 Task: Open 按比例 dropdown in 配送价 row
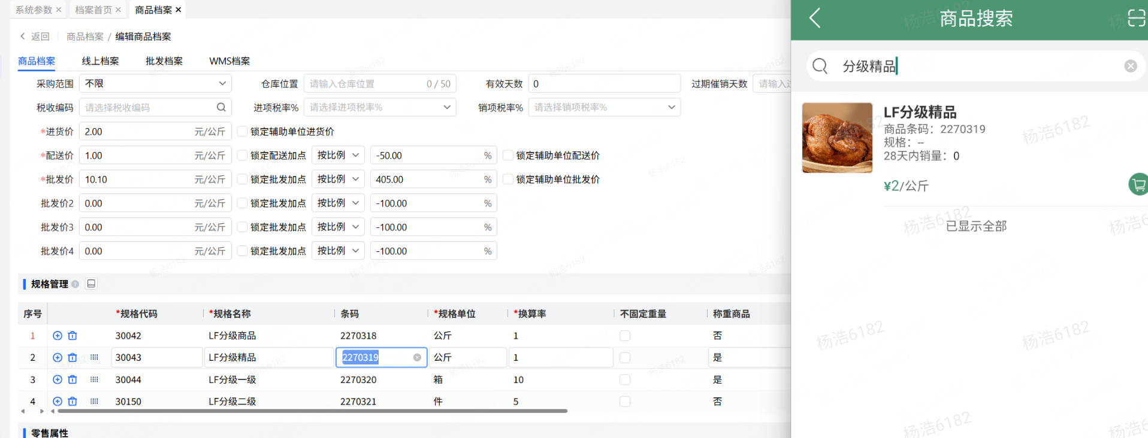(338, 155)
